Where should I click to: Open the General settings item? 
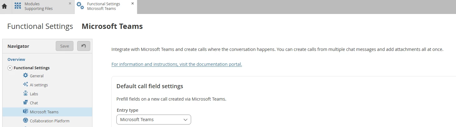pos(37,76)
